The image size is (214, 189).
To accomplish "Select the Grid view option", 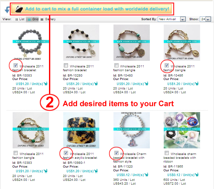I will click(x=33, y=19).
